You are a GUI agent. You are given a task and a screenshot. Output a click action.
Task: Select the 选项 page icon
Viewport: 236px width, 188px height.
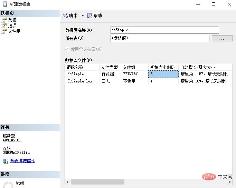4,26
